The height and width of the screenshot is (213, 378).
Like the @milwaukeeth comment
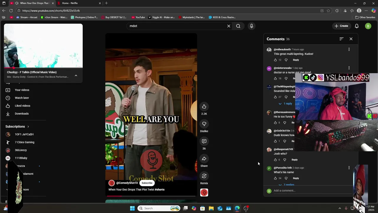click(275, 60)
